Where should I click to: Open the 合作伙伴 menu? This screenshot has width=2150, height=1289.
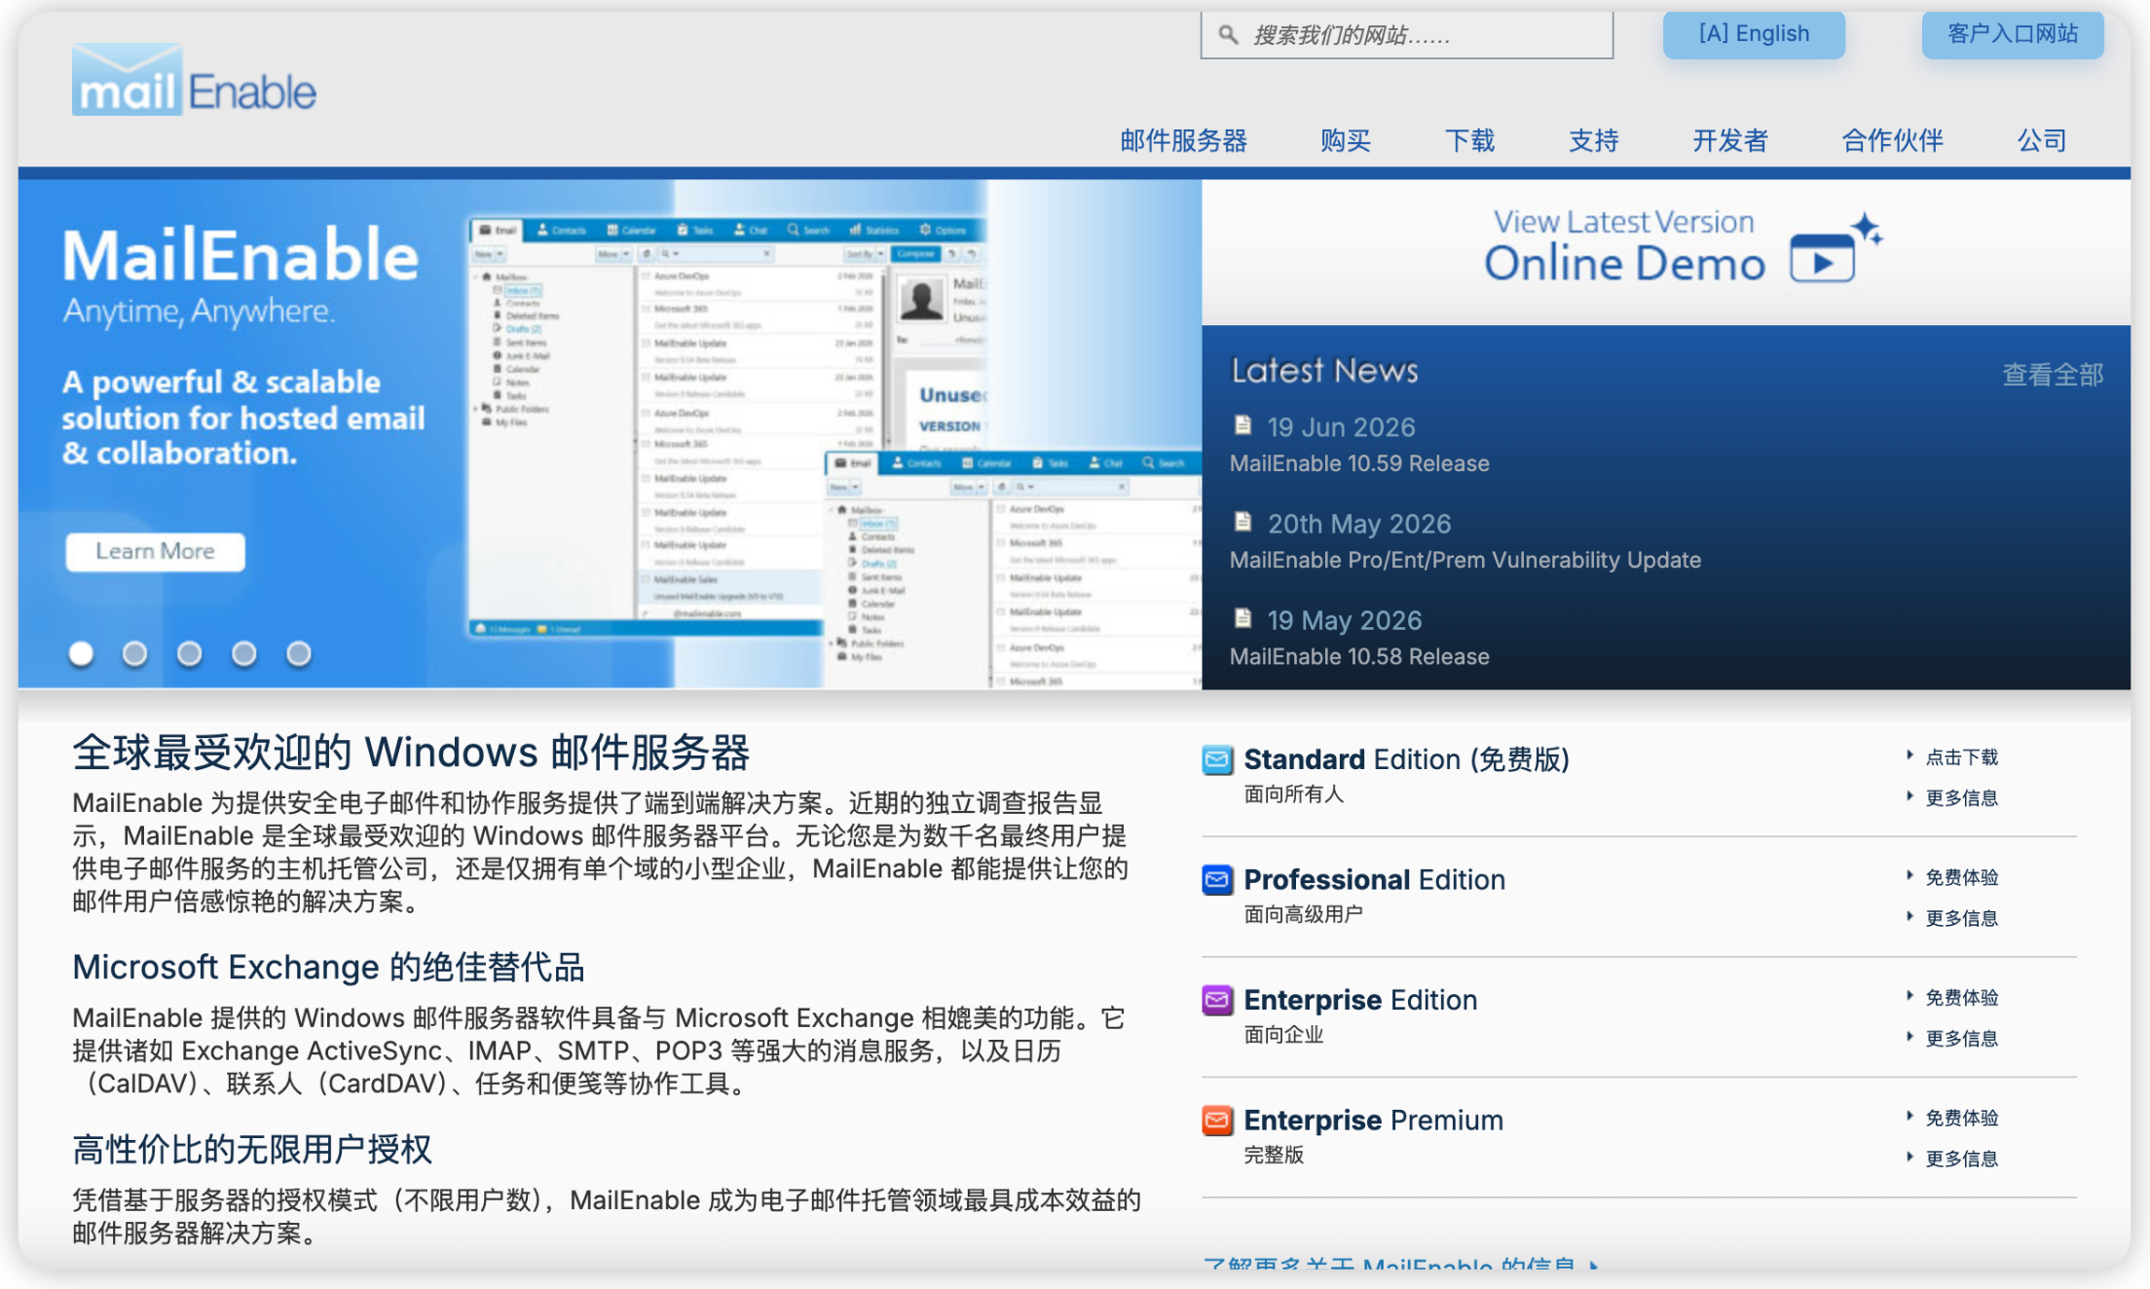pos(1892,141)
